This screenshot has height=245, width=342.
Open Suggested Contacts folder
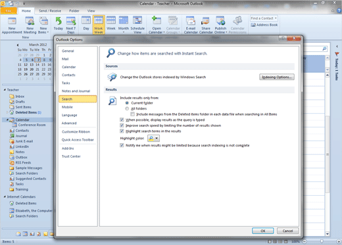[31, 179]
